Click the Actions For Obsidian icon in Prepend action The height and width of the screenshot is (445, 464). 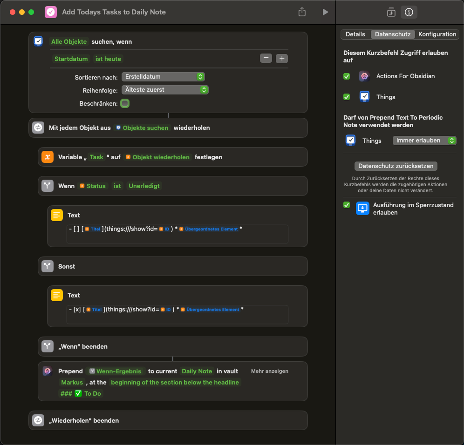[47, 371]
